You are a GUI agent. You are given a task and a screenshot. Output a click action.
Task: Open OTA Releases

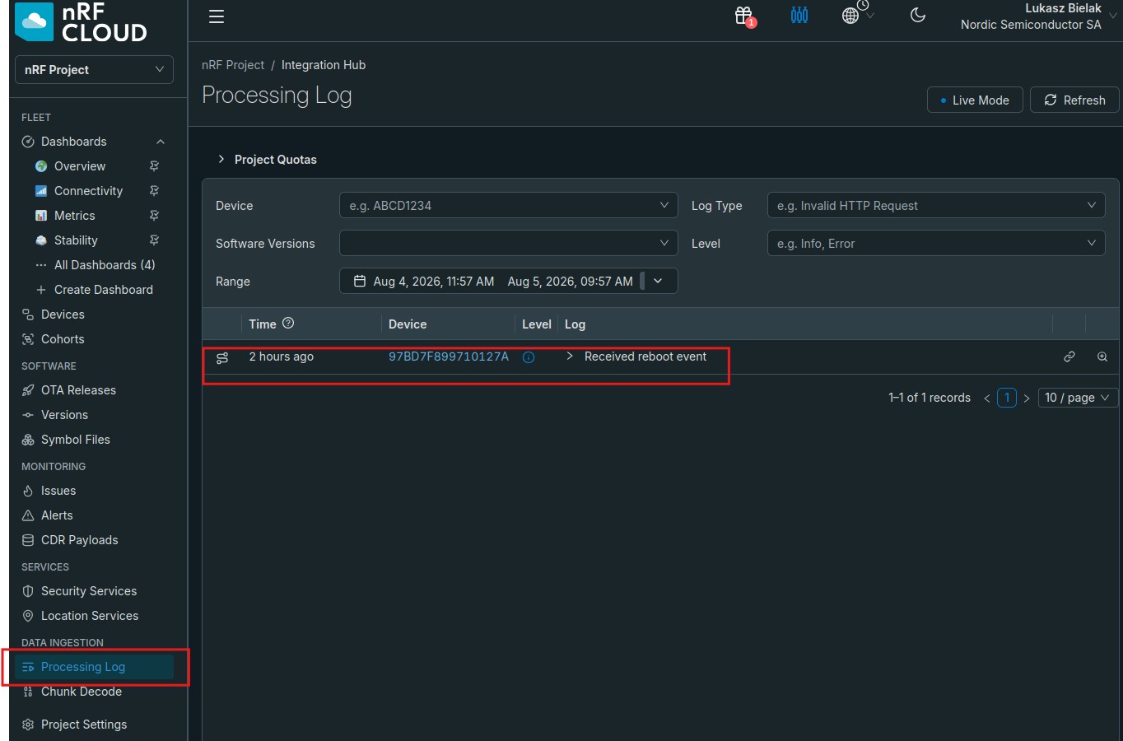pos(78,390)
